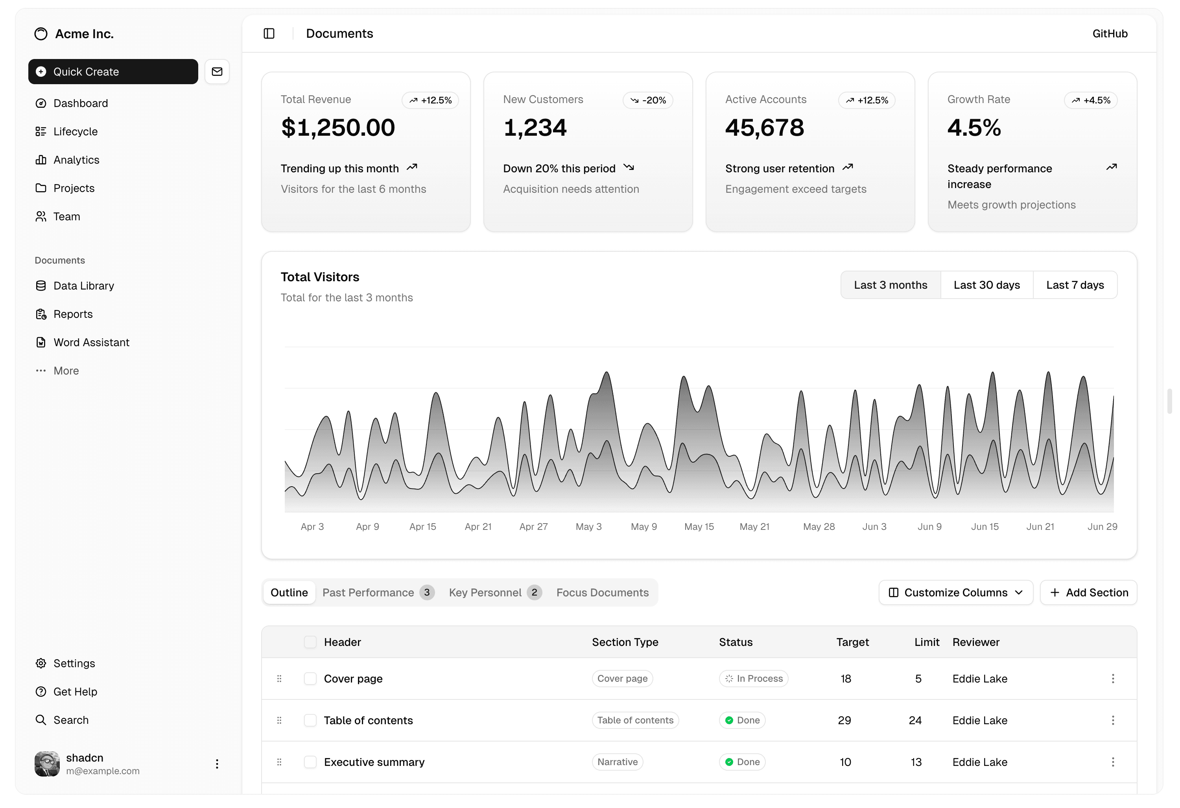Open Get Help
The width and height of the screenshot is (1180, 808).
click(129, 692)
